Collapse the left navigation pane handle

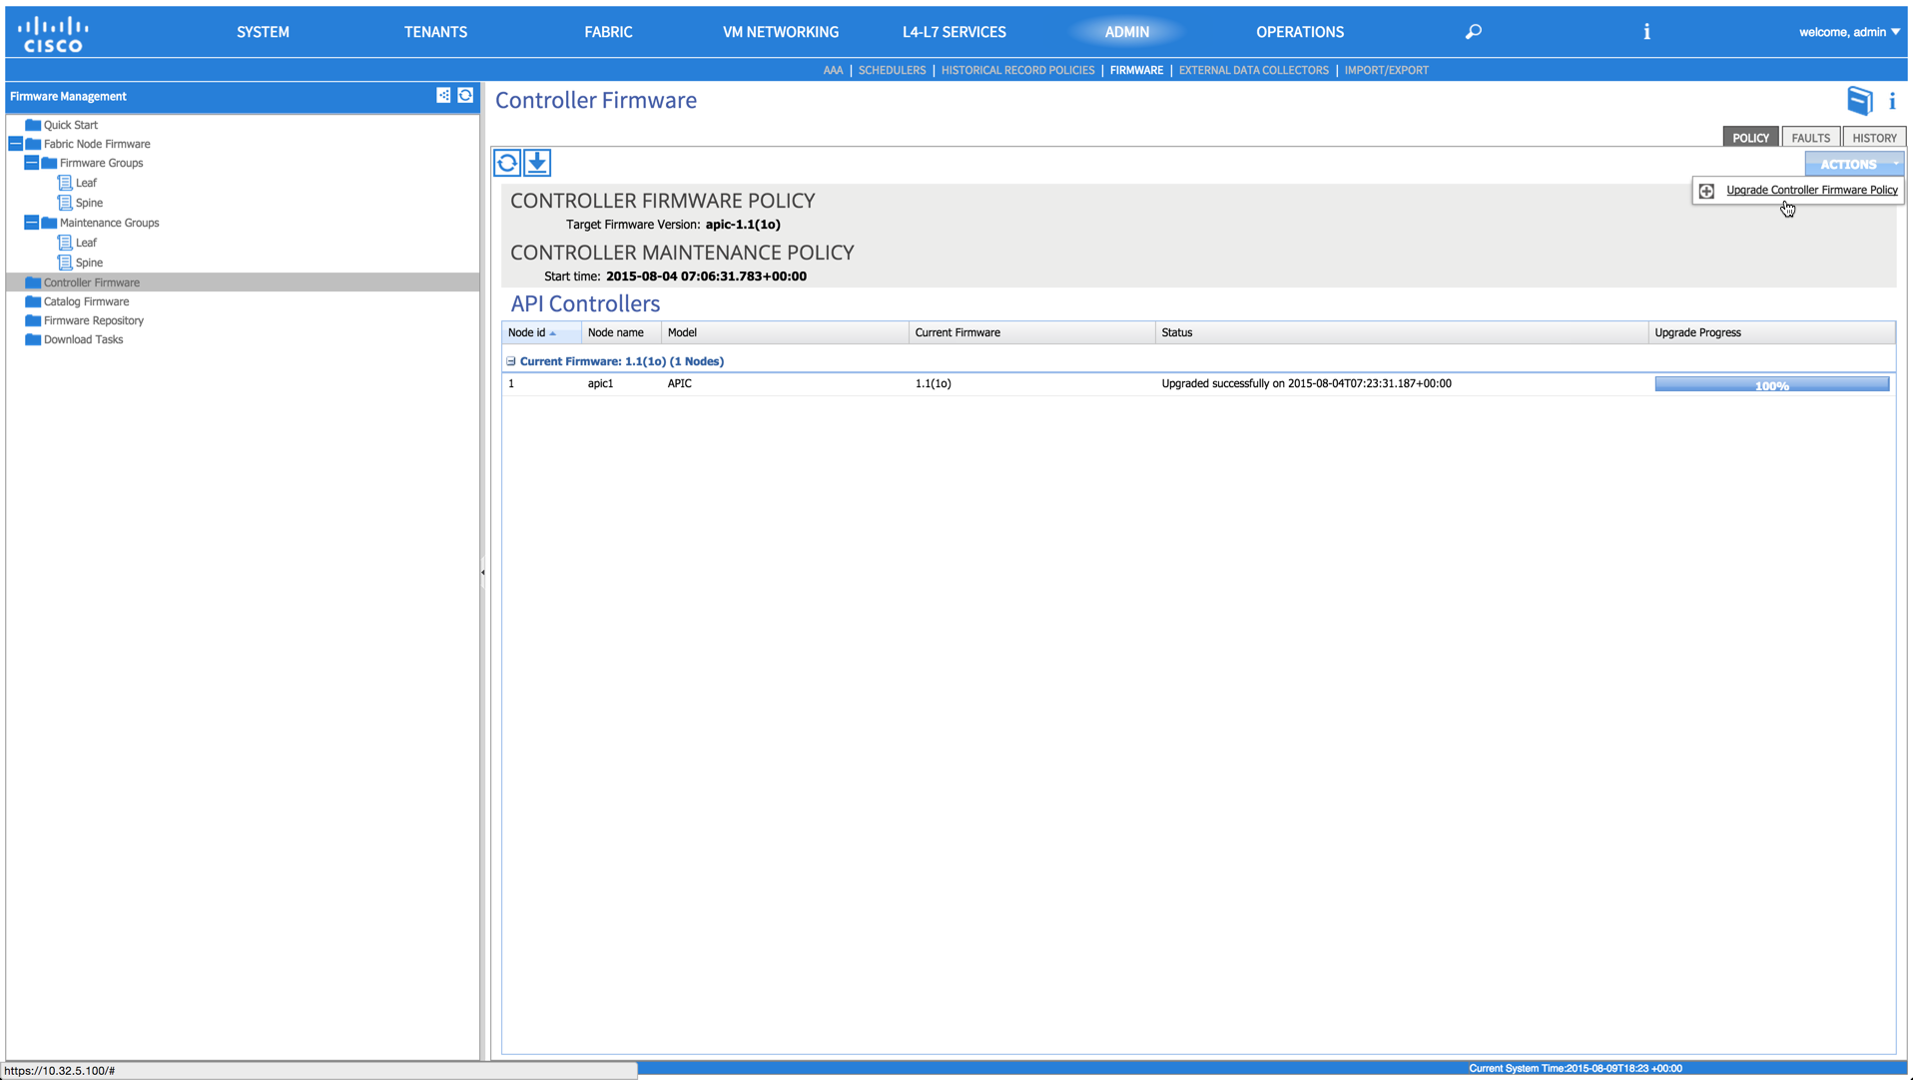(x=483, y=572)
